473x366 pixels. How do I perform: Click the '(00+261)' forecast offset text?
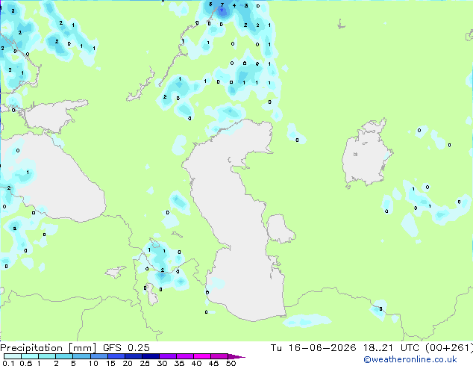click(x=449, y=348)
